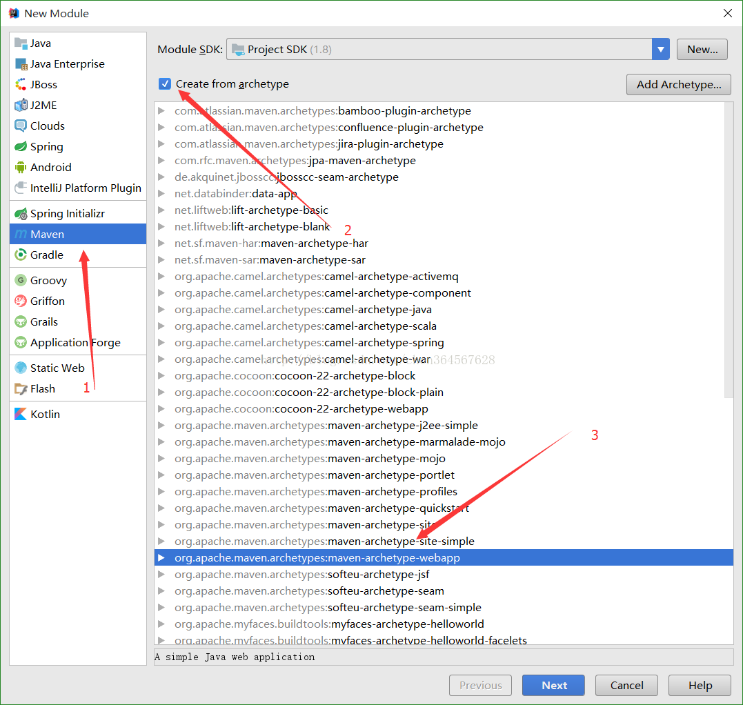The width and height of the screenshot is (743, 705).
Task: Select Gradle in module list
Action: point(78,255)
